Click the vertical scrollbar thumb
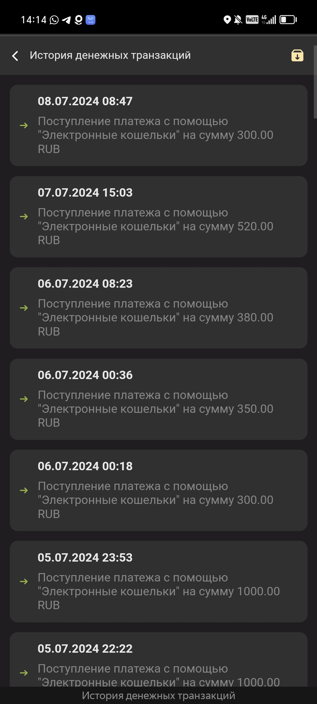This screenshot has width=317, height=704. [315, 82]
